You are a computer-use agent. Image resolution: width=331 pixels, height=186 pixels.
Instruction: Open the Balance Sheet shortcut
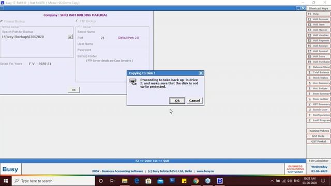point(319,67)
